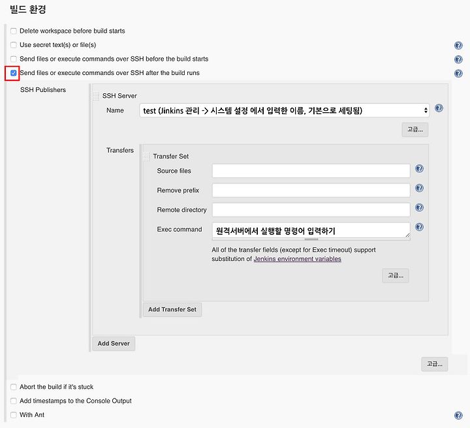This screenshot has height=428, width=470.
Task: Open the SSH Server Name dropdown
Action: pos(285,110)
